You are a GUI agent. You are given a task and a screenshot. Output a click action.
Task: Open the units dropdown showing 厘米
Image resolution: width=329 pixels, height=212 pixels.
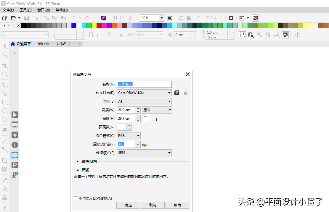tap(157, 110)
